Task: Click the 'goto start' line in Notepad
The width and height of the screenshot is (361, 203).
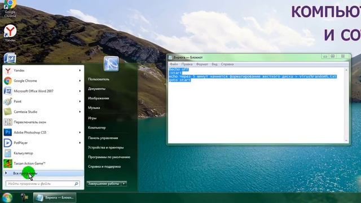Action: [x=179, y=80]
